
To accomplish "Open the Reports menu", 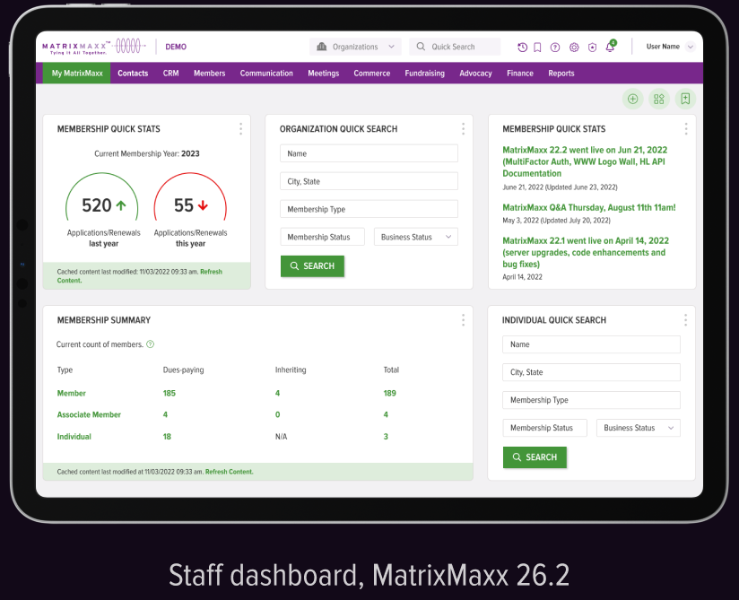I will [561, 73].
